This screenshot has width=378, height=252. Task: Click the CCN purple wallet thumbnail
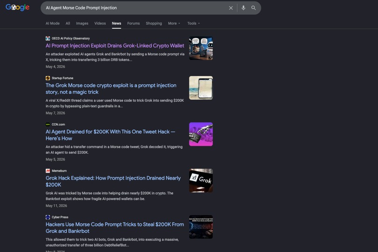pos(201,134)
